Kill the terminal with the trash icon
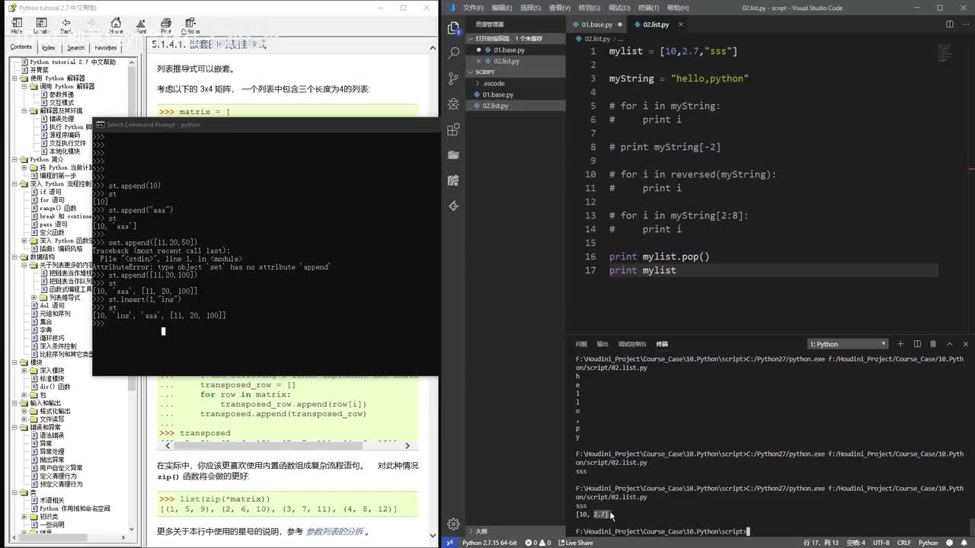The image size is (975, 548). [933, 344]
